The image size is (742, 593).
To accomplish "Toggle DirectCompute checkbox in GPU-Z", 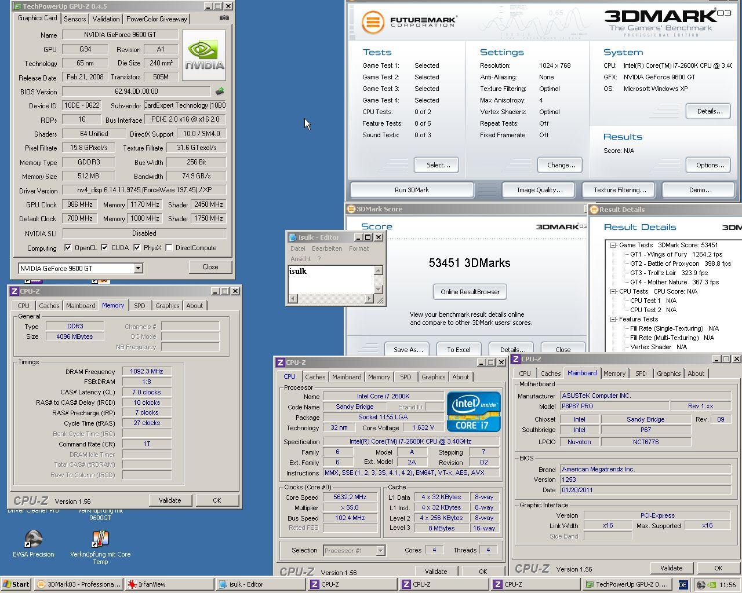I will click(169, 248).
